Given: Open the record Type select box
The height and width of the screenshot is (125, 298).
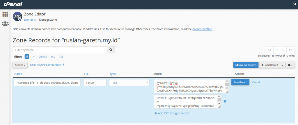Looking at the screenshot, I should [x=129, y=83].
